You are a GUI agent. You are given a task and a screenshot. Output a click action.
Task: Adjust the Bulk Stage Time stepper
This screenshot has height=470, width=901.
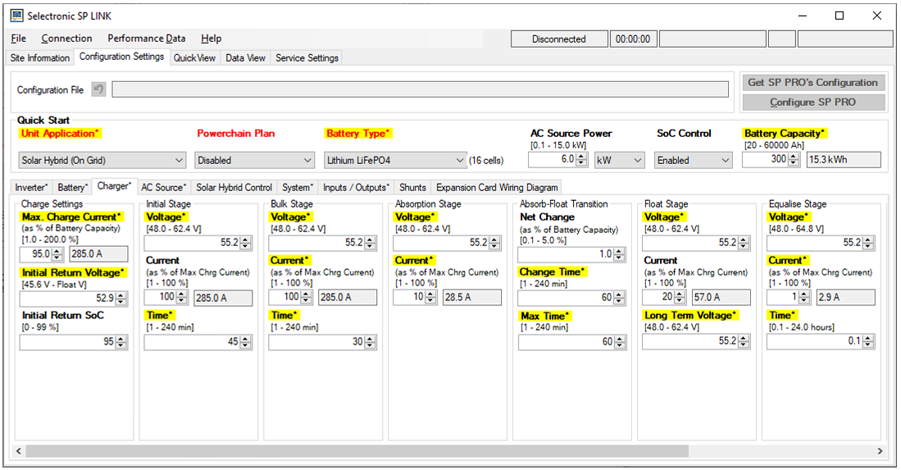(x=370, y=342)
